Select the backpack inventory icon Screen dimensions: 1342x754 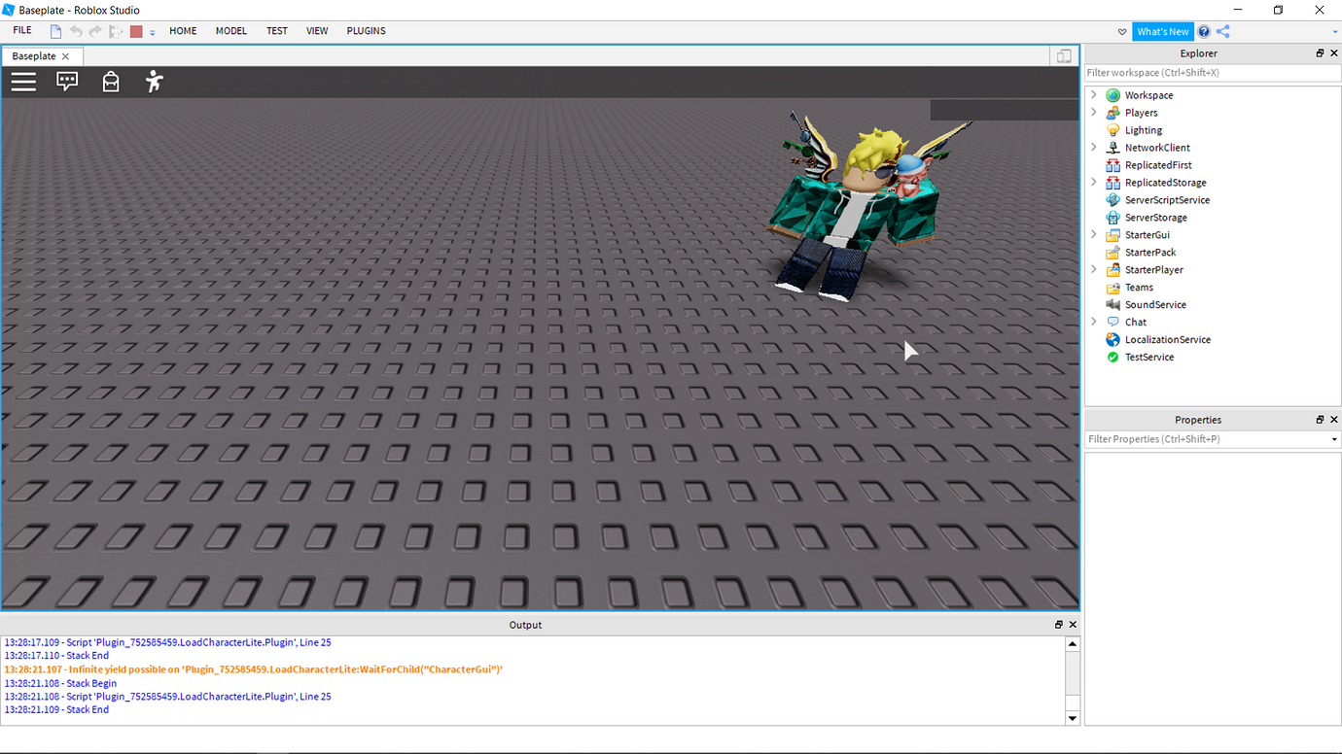click(110, 82)
